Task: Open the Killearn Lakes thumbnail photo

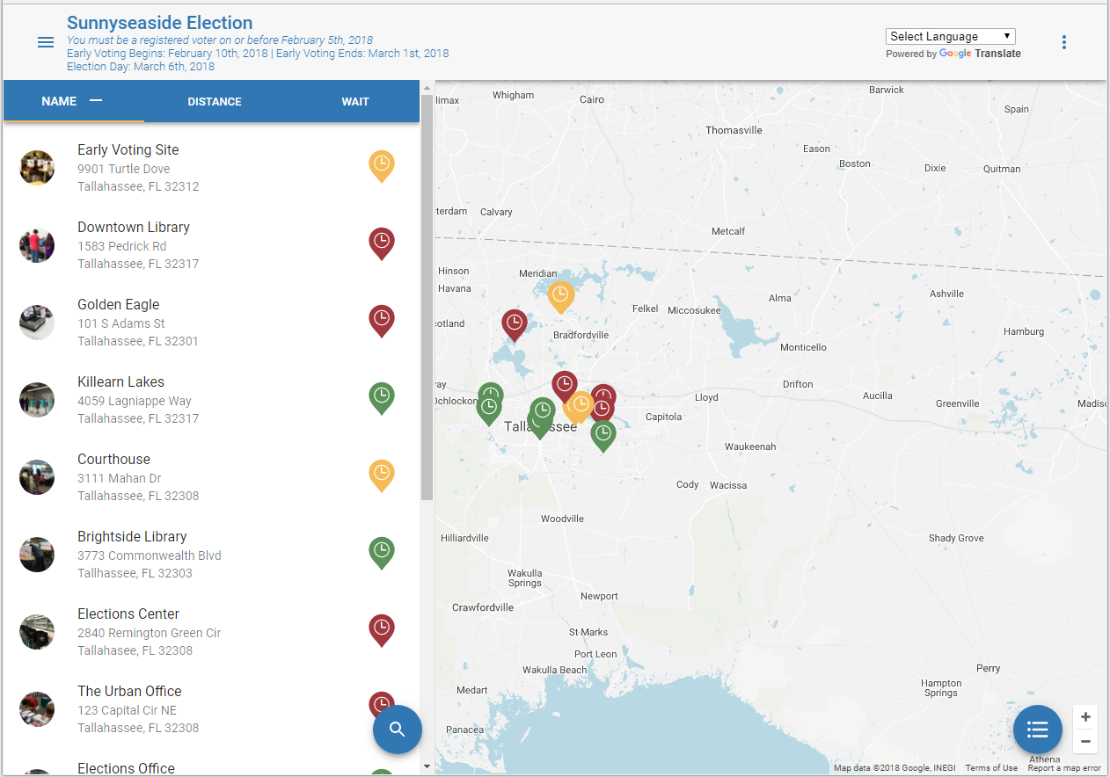Action: (37, 400)
